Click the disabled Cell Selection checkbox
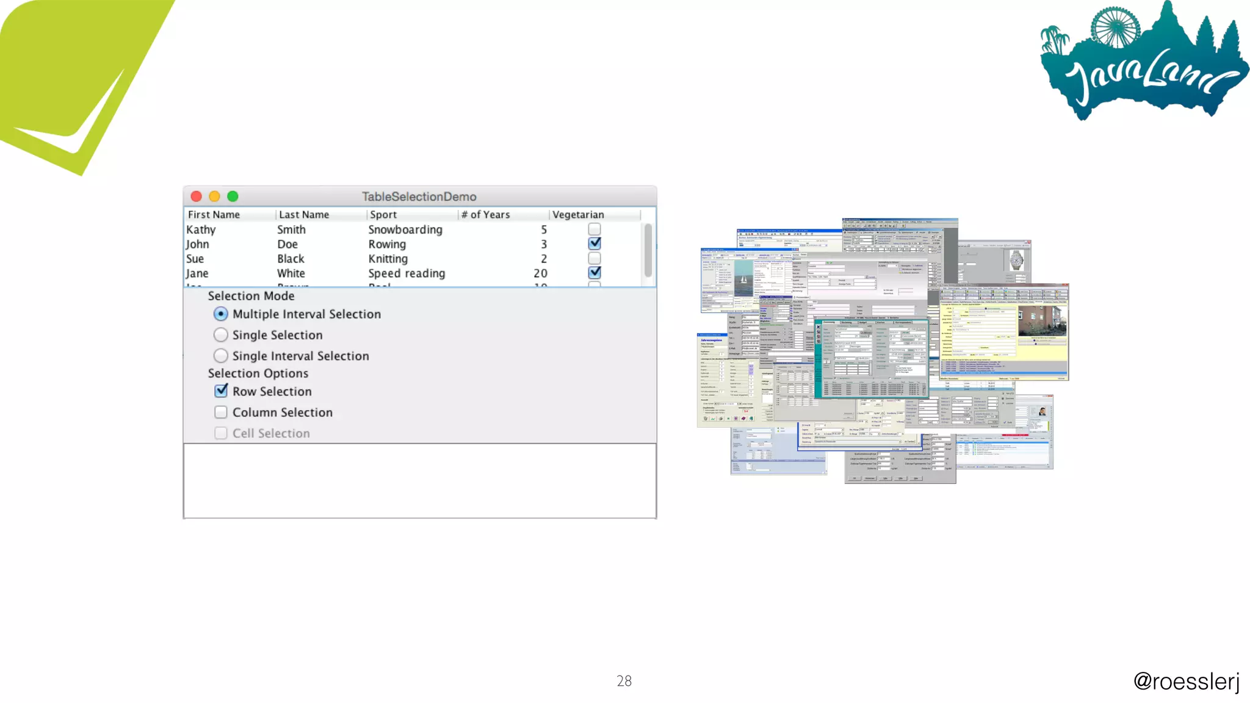The width and height of the screenshot is (1250, 703). point(221,433)
